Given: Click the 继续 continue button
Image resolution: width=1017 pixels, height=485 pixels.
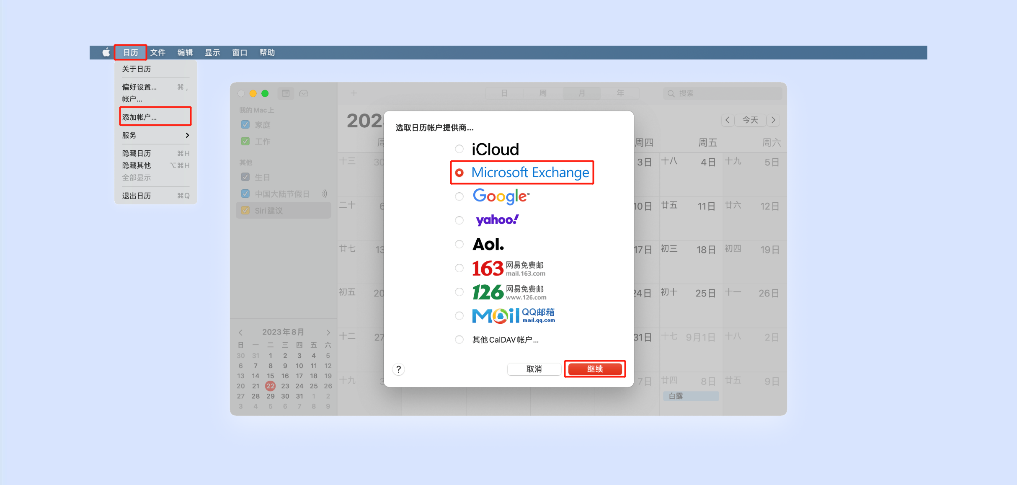Looking at the screenshot, I should [x=595, y=369].
